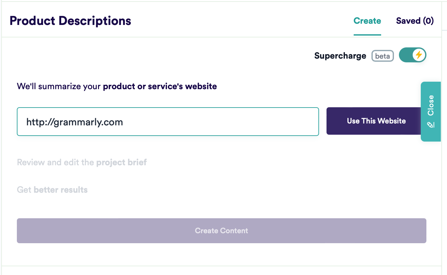Click the greyed better results bold text

pos(61,190)
